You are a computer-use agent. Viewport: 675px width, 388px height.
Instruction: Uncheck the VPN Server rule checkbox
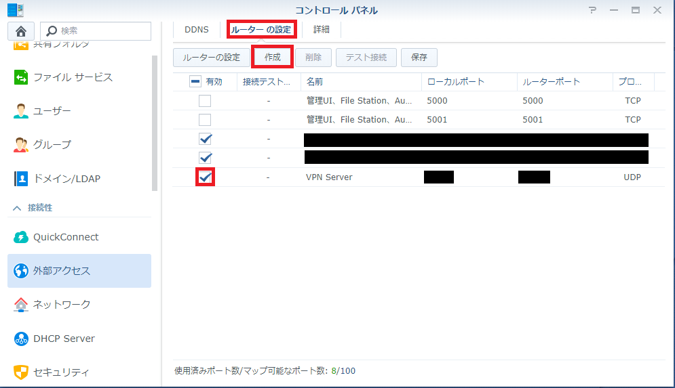point(205,177)
